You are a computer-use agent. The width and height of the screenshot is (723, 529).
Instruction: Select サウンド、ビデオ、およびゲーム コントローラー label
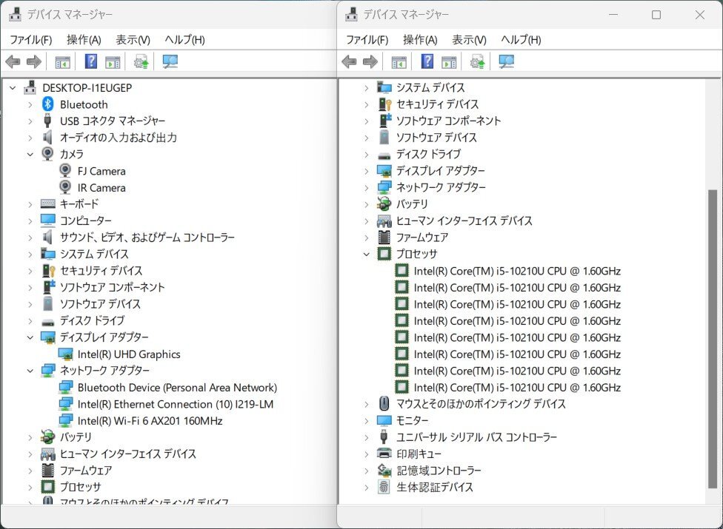147,237
